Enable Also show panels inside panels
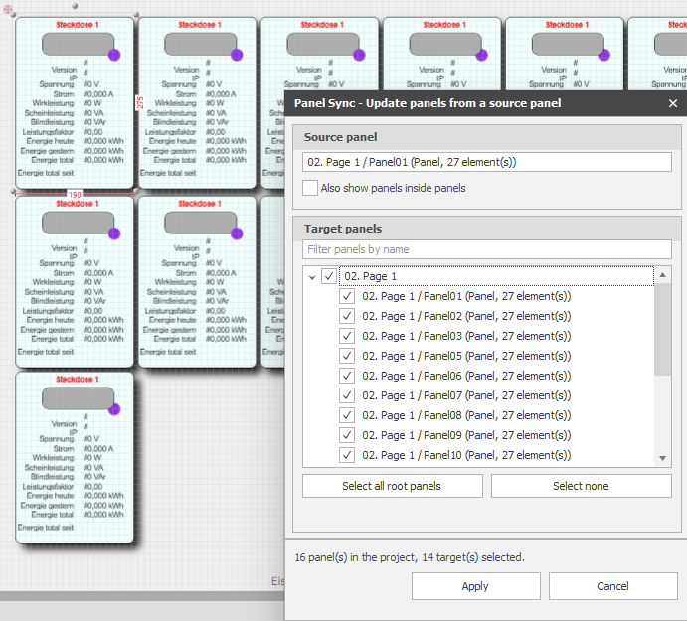Image resolution: width=687 pixels, height=621 pixels. tap(310, 188)
